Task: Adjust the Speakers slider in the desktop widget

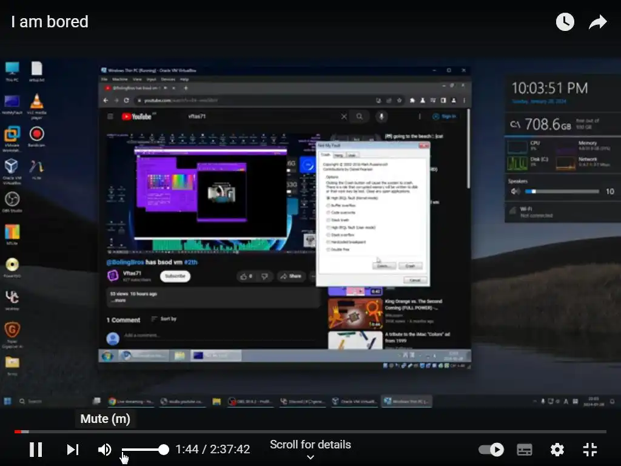Action: 562,191
